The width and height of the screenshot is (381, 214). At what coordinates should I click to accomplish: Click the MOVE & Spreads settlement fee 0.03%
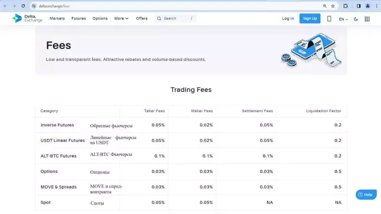coord(266,187)
